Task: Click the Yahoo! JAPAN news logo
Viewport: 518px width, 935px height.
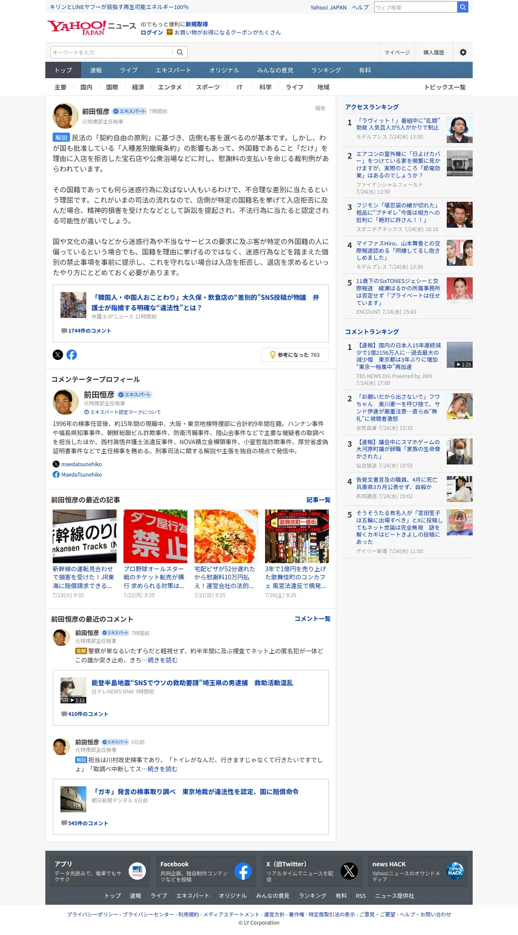Action: click(x=92, y=28)
